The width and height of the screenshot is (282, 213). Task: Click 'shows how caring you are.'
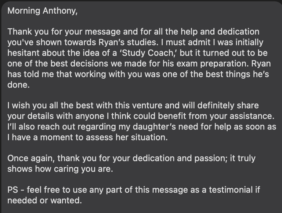click(60, 169)
